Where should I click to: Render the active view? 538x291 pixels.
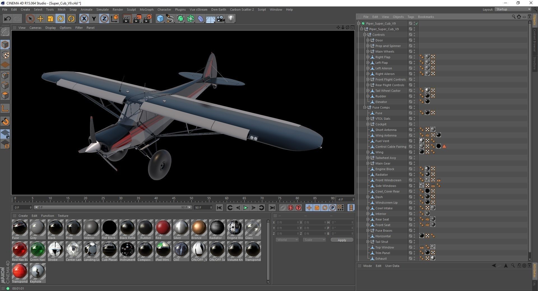click(127, 19)
